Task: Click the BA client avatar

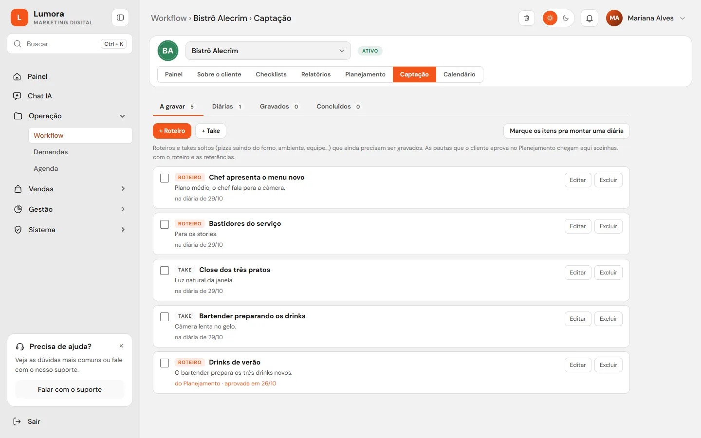Action: (x=168, y=51)
